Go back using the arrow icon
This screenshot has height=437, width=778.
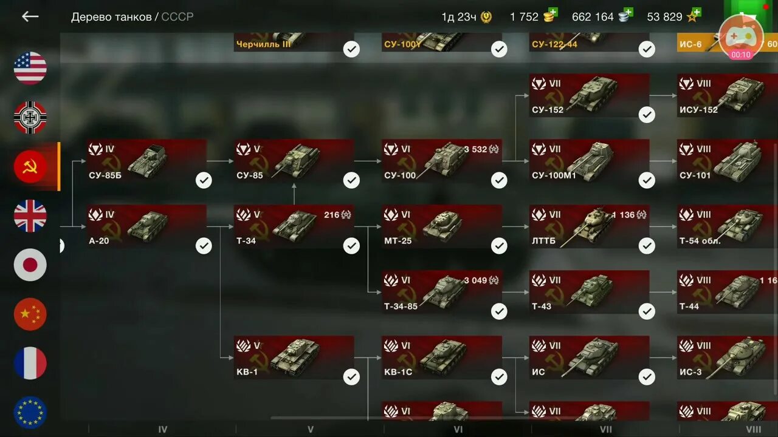(30, 16)
